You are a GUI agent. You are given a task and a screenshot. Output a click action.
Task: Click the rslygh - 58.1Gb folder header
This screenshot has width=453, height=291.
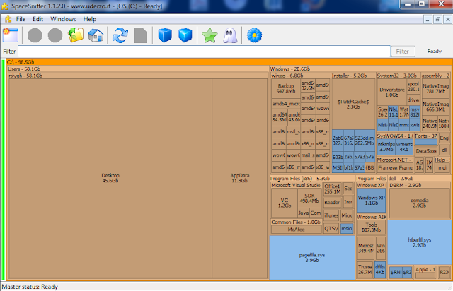(x=138, y=76)
